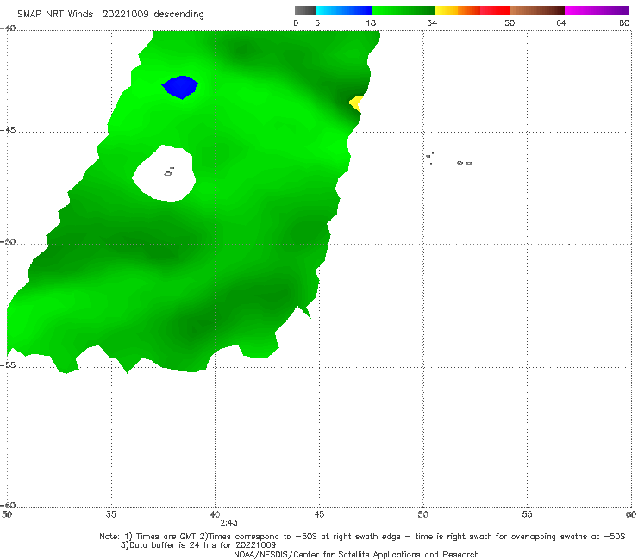Click the note line starting "Note: 1) Times are GMT"
638x560 pixels.
click(362, 537)
